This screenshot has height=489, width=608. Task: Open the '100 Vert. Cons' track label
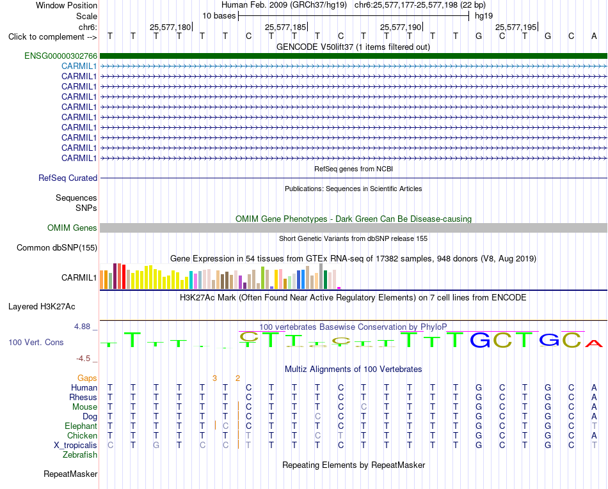tap(36, 342)
